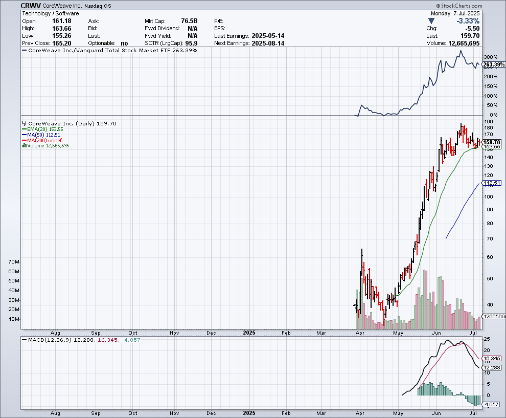The image size is (506, 418).
Task: Click the green EMA(20) legend line marker
Action: [24, 129]
